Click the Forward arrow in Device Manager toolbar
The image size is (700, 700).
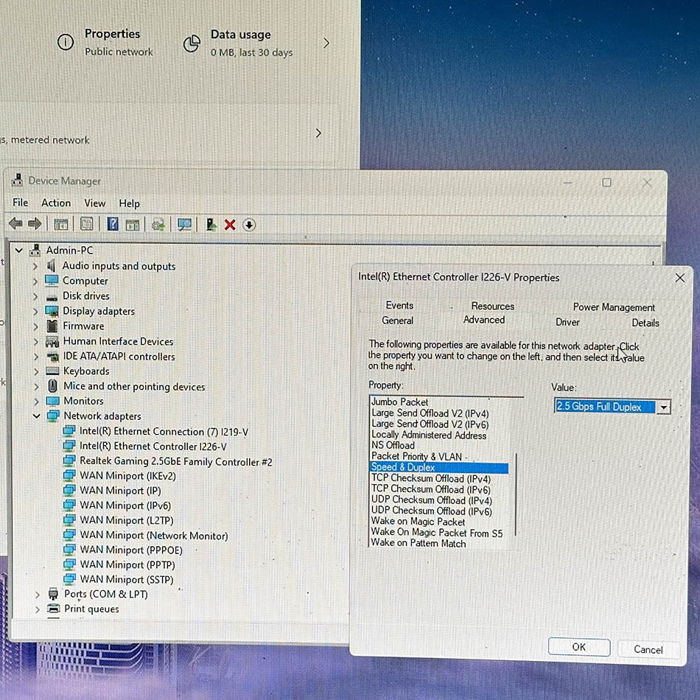(35, 224)
